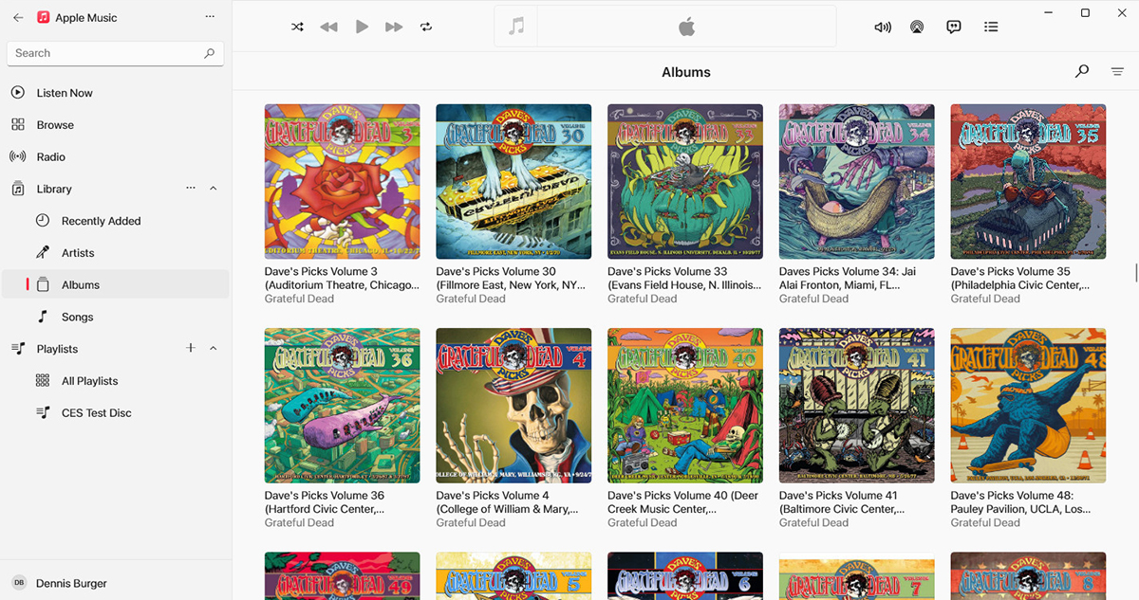
Task: Show lyrics panel
Action: 954,27
